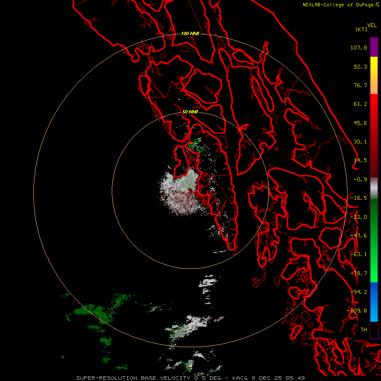Click the -78.7 value on velocity scale
The width and height of the screenshot is (381, 381).
pyautogui.click(x=359, y=273)
